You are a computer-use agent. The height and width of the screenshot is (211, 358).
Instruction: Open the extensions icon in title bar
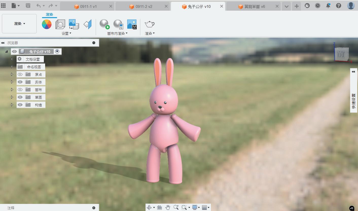click(x=307, y=5)
